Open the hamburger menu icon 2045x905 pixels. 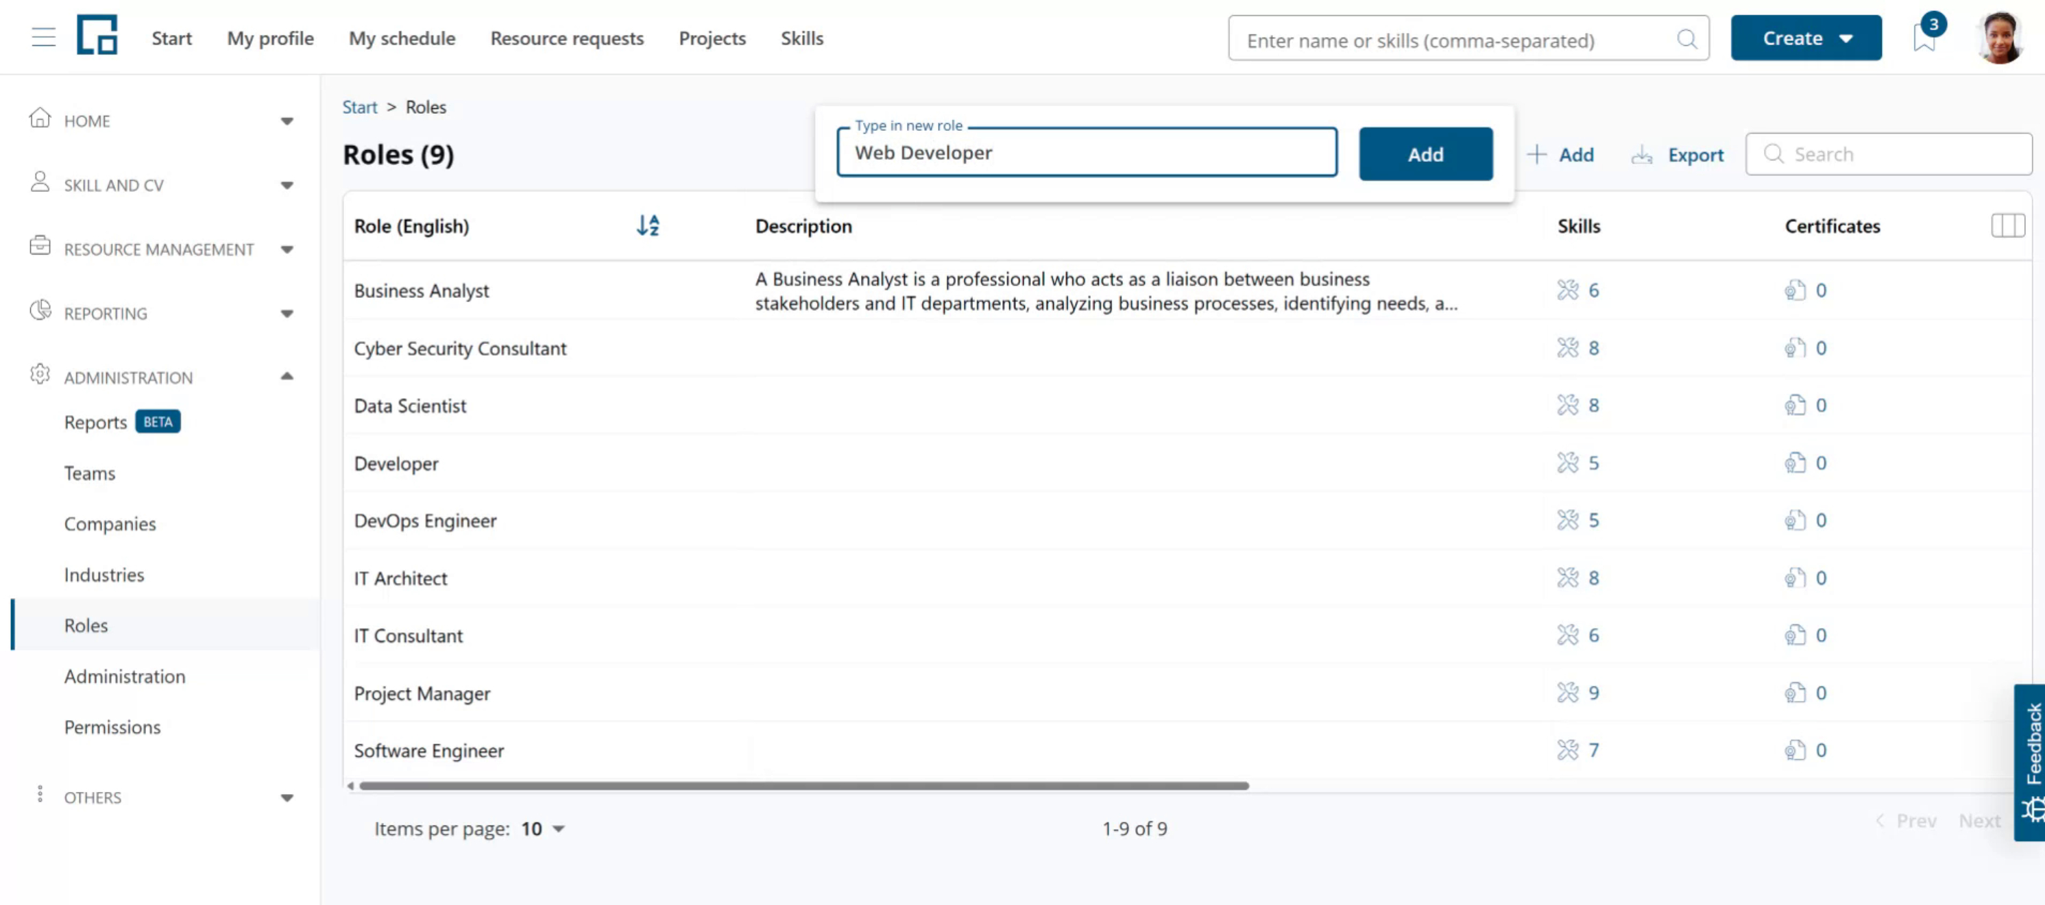pyautogui.click(x=44, y=37)
